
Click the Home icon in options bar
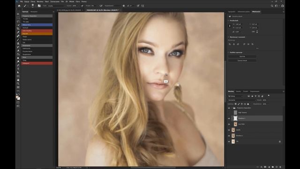(19, 6)
